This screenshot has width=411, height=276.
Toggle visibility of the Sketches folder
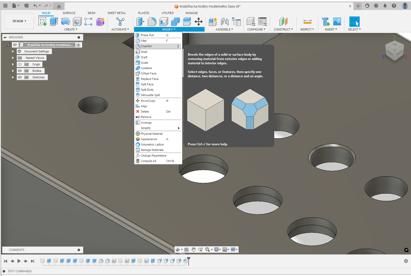click(20, 77)
